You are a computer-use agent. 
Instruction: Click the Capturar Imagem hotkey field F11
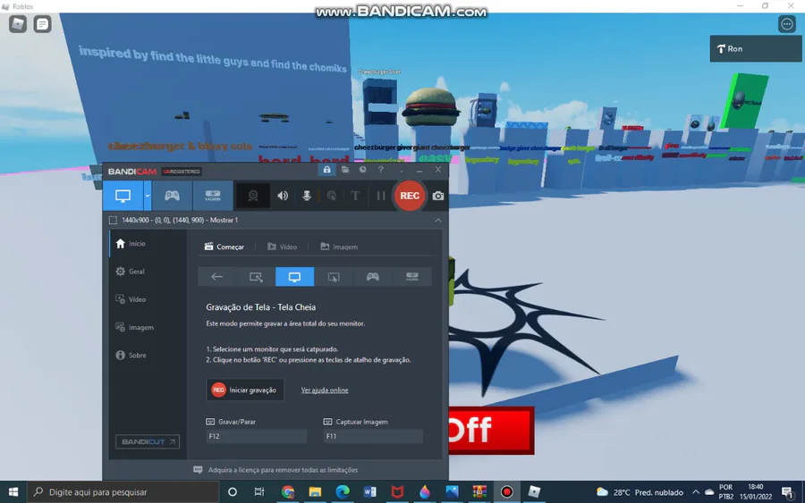coord(373,436)
